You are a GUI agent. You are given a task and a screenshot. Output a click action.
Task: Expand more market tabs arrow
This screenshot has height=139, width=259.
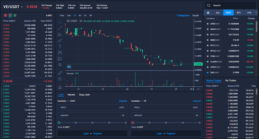click(x=256, y=13)
